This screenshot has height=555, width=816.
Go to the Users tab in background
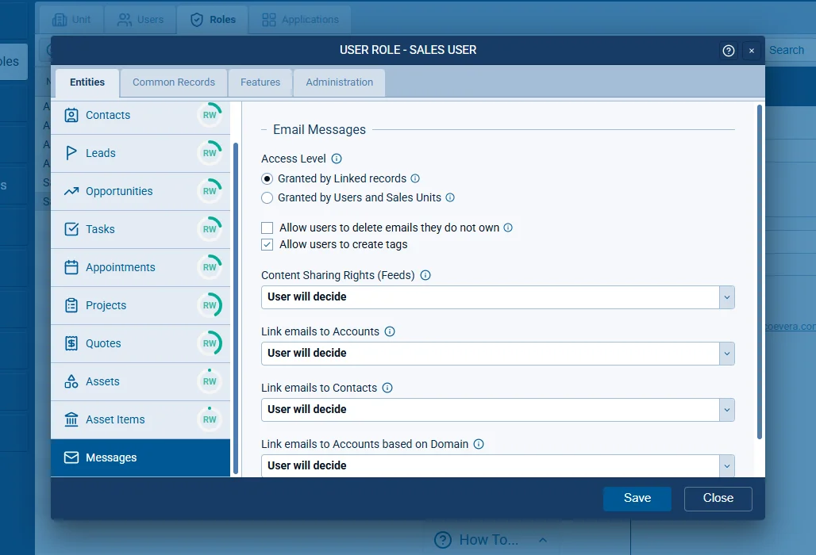140,20
